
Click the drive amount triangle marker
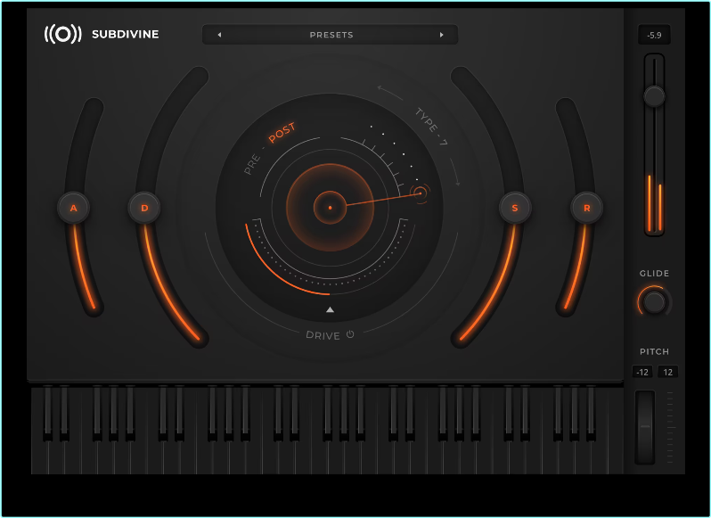point(330,309)
